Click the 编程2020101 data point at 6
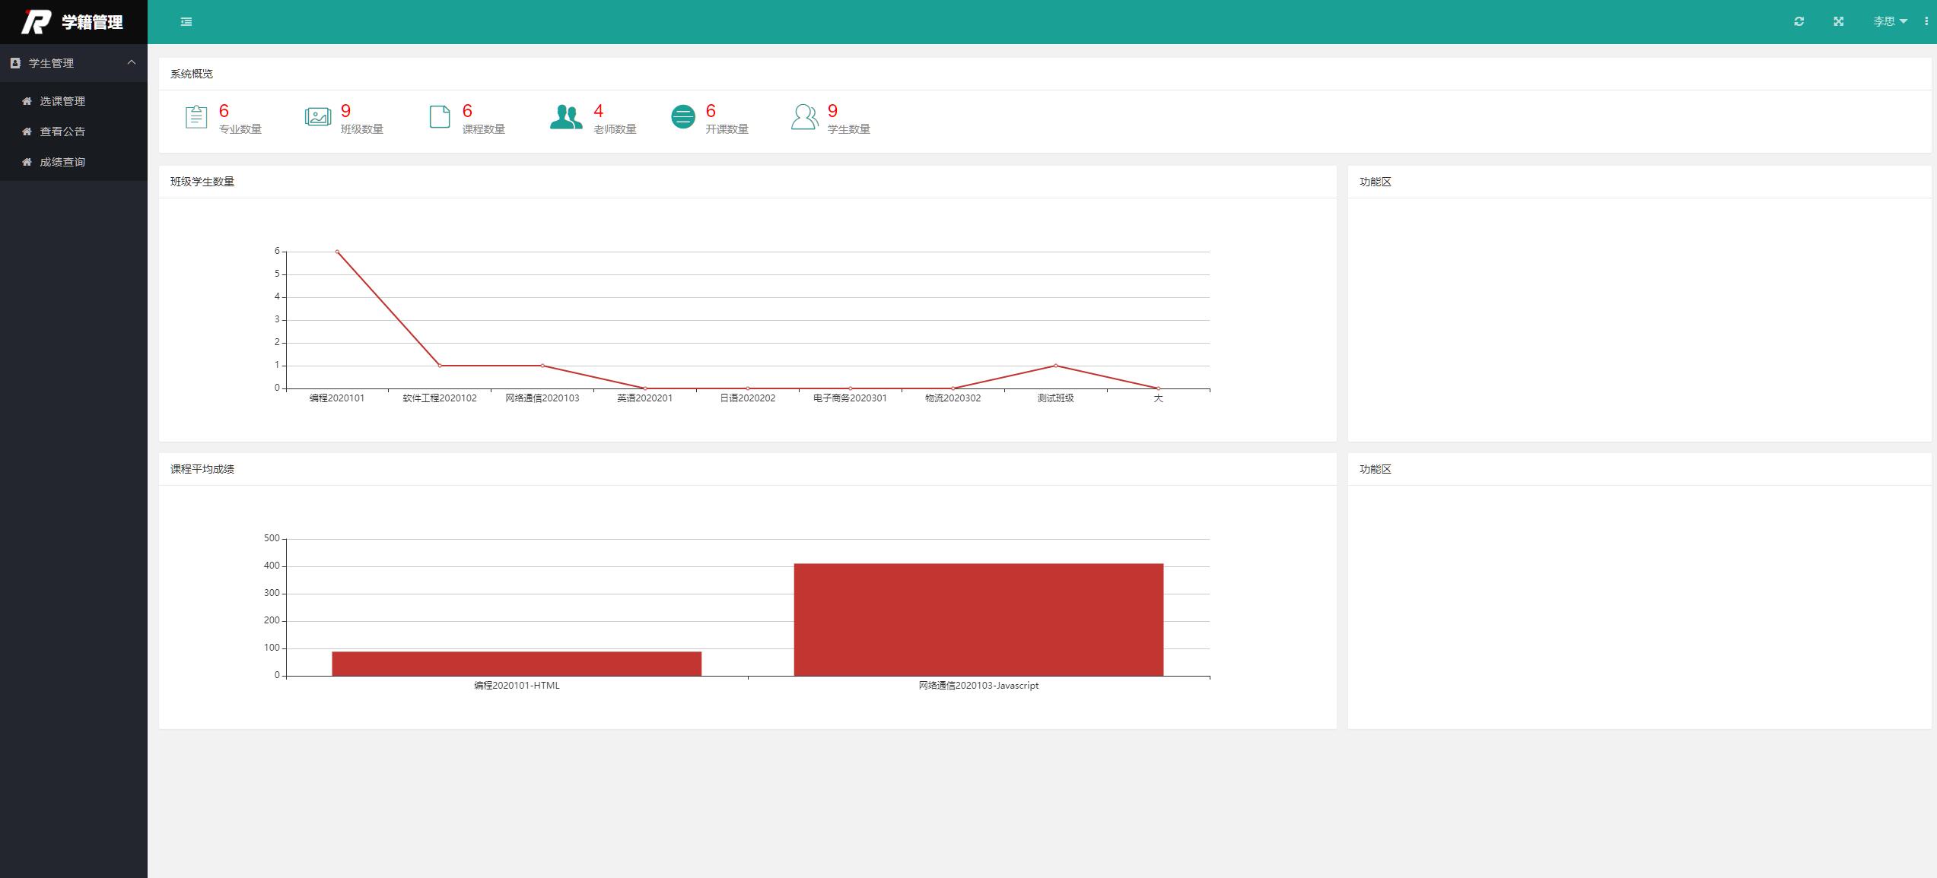This screenshot has height=878, width=1937. (x=337, y=252)
